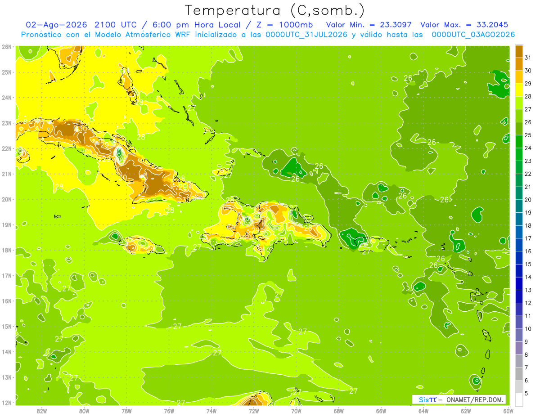Click the legend value '5'
Image resolution: width=540 pixels, height=417 pixels.
pyautogui.click(x=526, y=393)
